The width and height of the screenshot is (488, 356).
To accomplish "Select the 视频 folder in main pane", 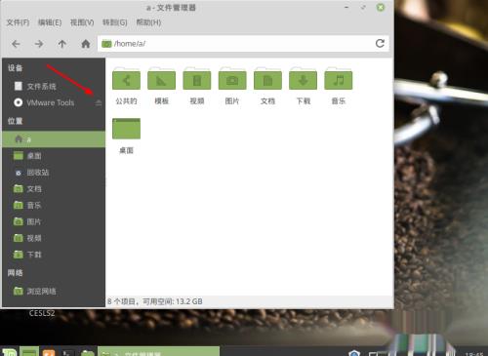I will [197, 79].
